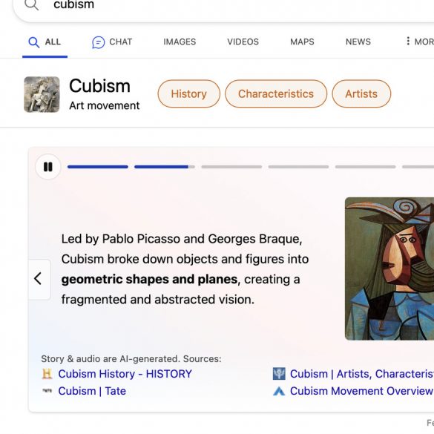
Task: Click 'Story & audio are AI-generated' notice
Action: point(131,359)
